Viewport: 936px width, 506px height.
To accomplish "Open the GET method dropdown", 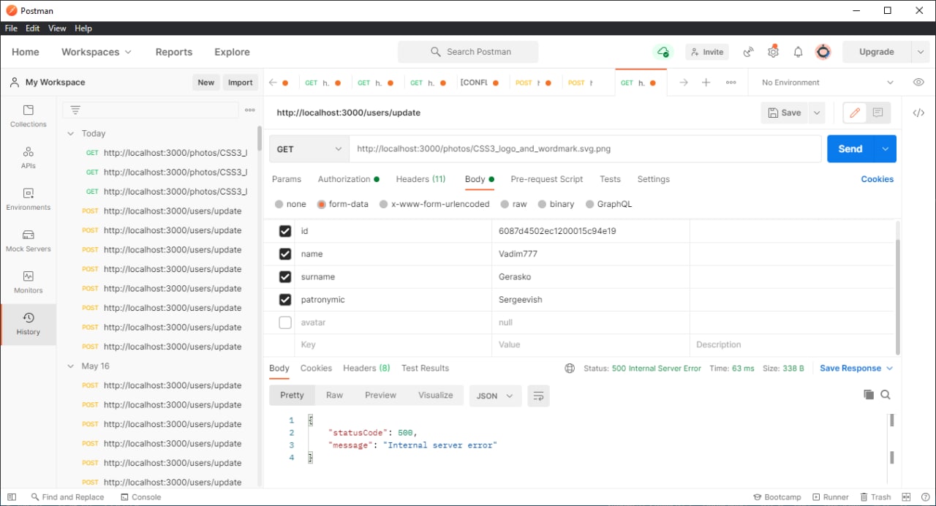I will click(309, 149).
